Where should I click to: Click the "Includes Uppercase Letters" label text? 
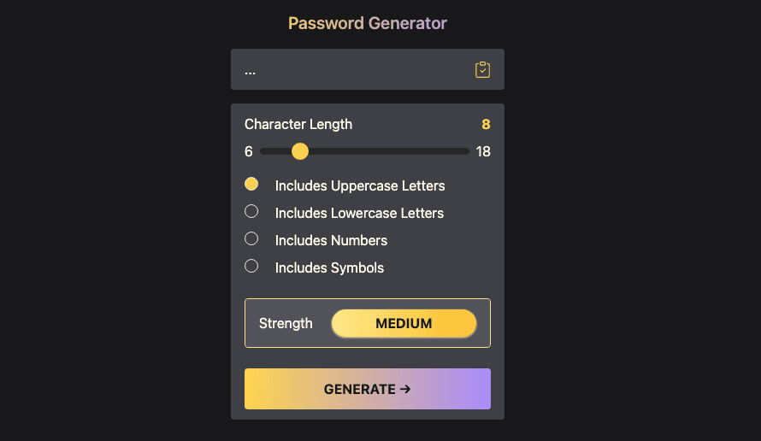click(x=360, y=185)
